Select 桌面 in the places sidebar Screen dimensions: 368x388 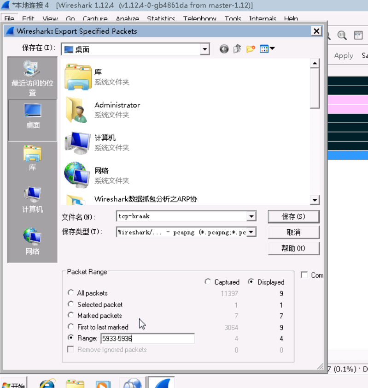33,120
